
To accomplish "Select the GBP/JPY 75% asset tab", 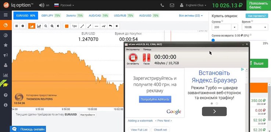I will [51, 15].
